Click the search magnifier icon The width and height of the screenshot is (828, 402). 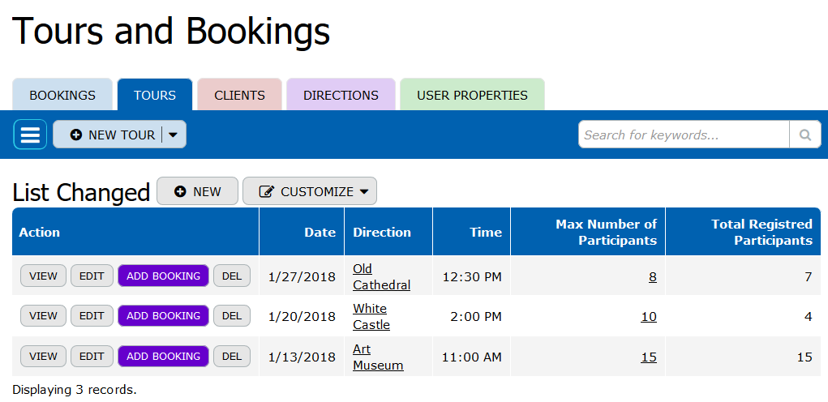pos(804,135)
